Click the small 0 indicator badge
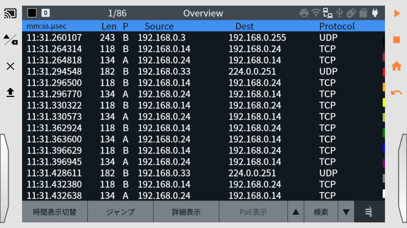The image size is (407, 228). tap(45, 13)
